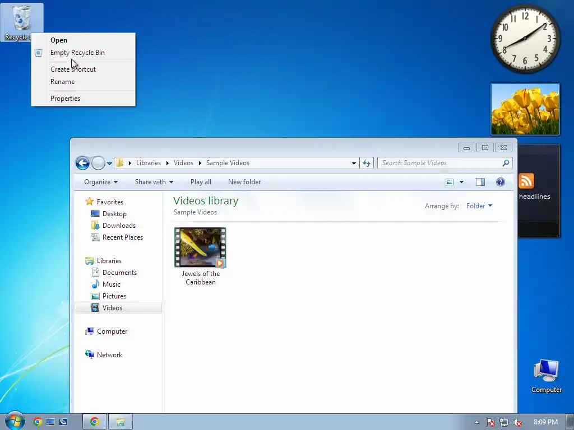Click the Change your view icon
The width and height of the screenshot is (574, 430).
tap(450, 182)
